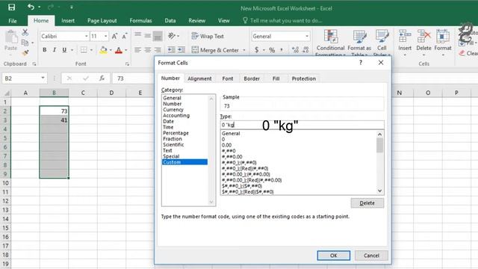Click the OK button
The height and width of the screenshot is (269, 478).
point(334,256)
